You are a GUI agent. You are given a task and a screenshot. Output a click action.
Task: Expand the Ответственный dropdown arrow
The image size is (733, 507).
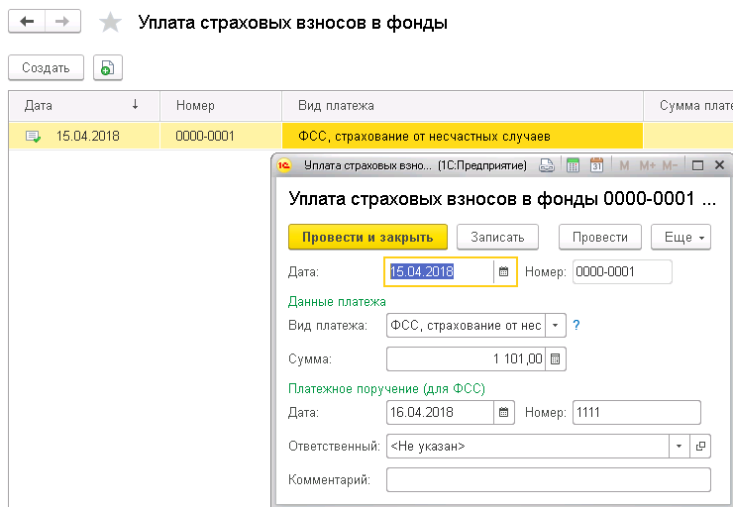click(x=679, y=447)
